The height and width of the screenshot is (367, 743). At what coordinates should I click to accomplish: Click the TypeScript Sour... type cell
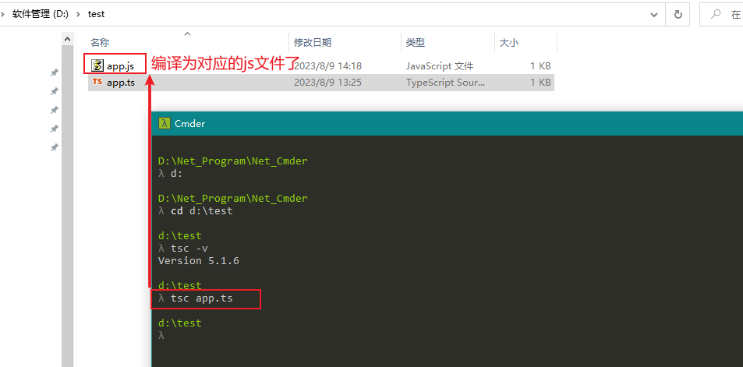445,83
